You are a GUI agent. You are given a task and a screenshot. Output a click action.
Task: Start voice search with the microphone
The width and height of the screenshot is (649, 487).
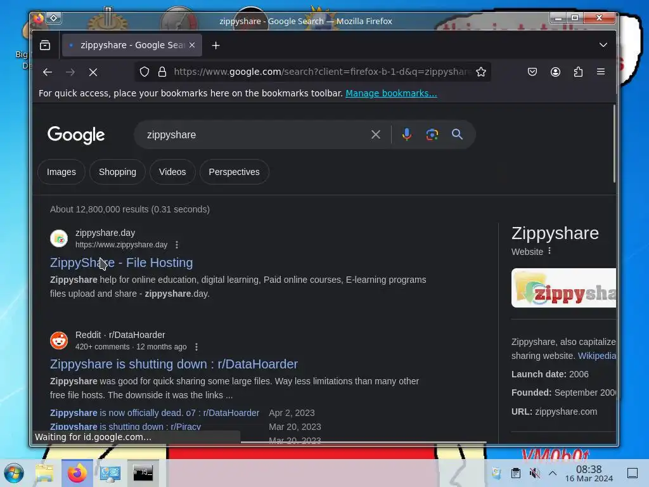click(x=406, y=134)
